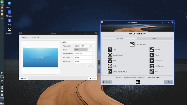Image resolution: width=187 pixels, height=105 pixels.
Task: Launch Firefox from the side panel
Action: pyautogui.click(x=2, y=8)
